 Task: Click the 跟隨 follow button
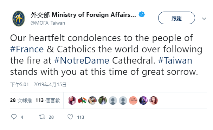click(x=176, y=18)
